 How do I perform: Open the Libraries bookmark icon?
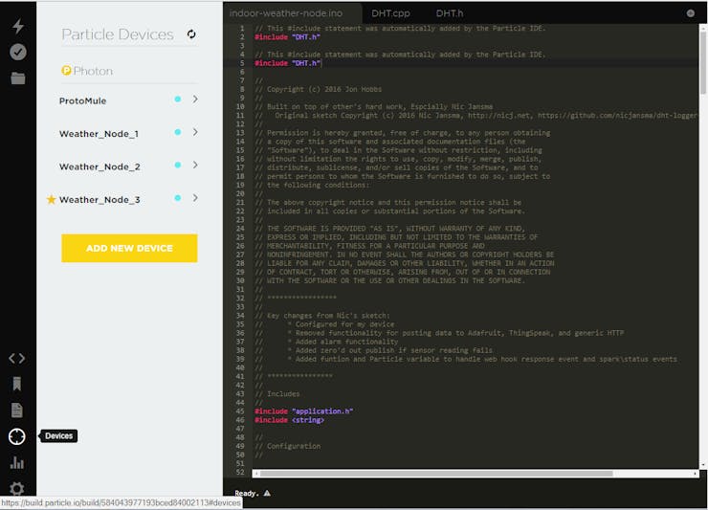pyautogui.click(x=17, y=384)
